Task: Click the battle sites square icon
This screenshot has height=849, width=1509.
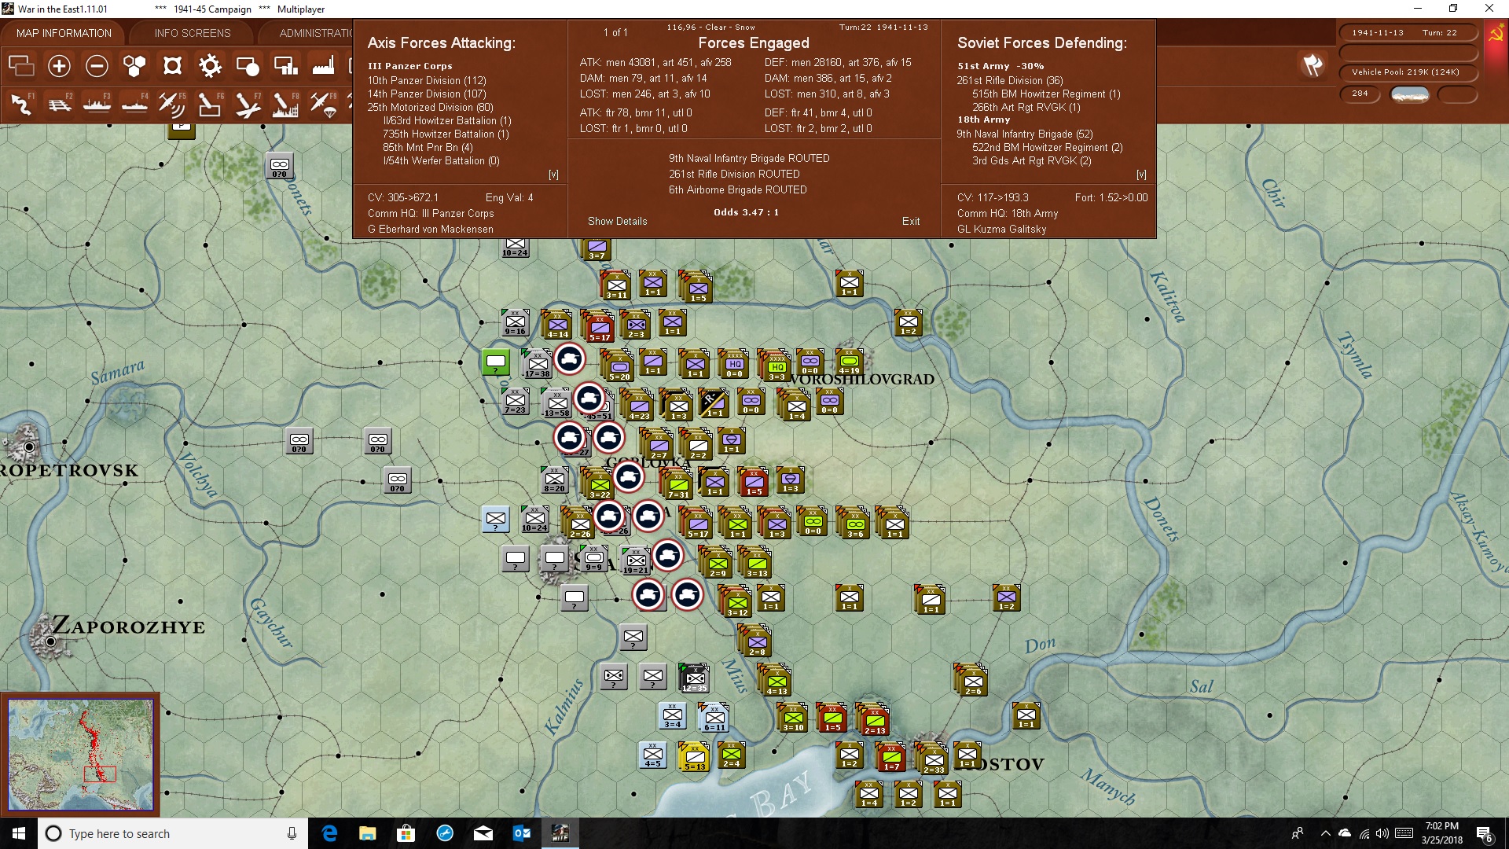Action: (x=172, y=66)
